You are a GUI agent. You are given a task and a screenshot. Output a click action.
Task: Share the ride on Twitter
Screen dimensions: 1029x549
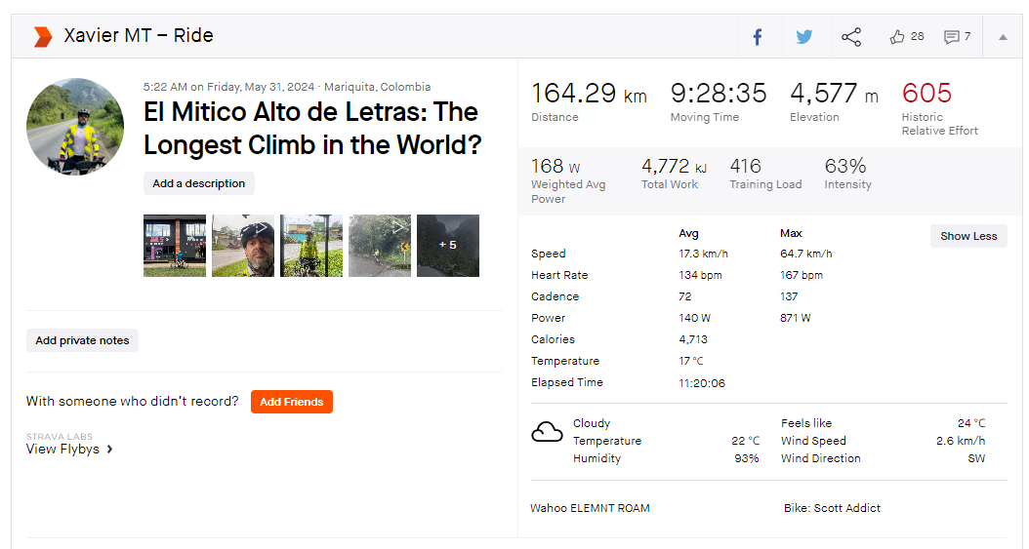(803, 37)
